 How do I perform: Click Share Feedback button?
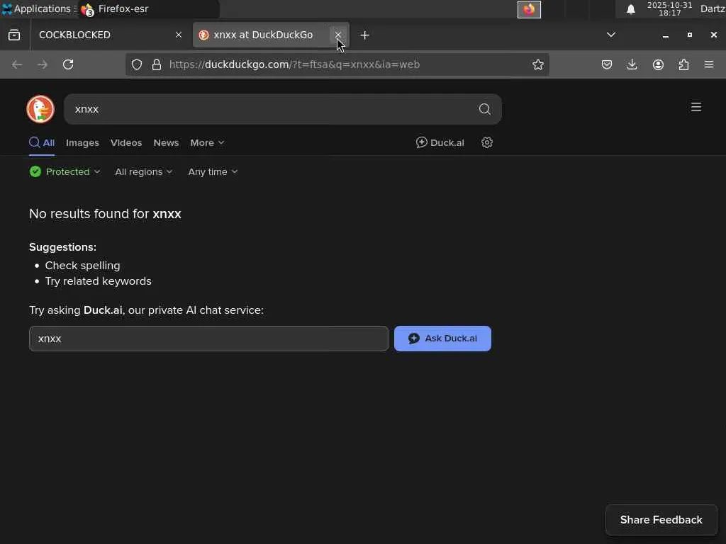661,520
